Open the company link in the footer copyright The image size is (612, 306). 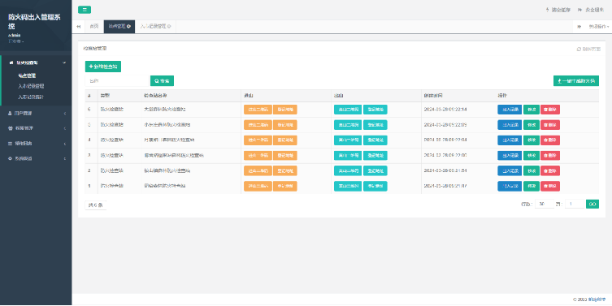(597, 300)
